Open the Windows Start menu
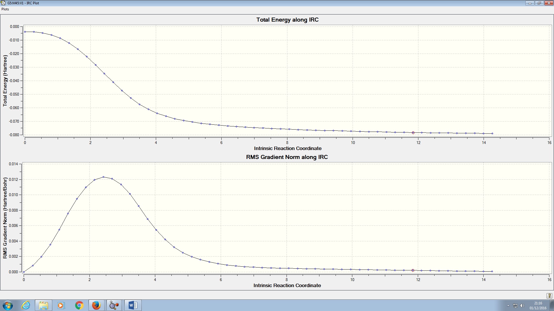 click(x=8, y=305)
